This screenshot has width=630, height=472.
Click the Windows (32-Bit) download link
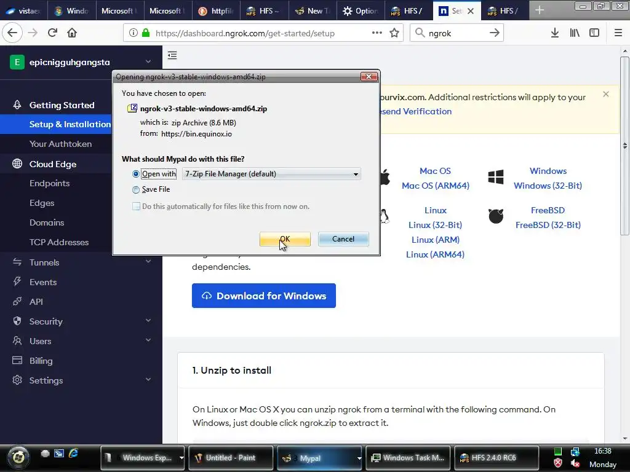point(548,186)
